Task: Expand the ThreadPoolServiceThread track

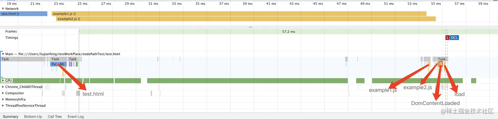Action: click(x=3, y=106)
